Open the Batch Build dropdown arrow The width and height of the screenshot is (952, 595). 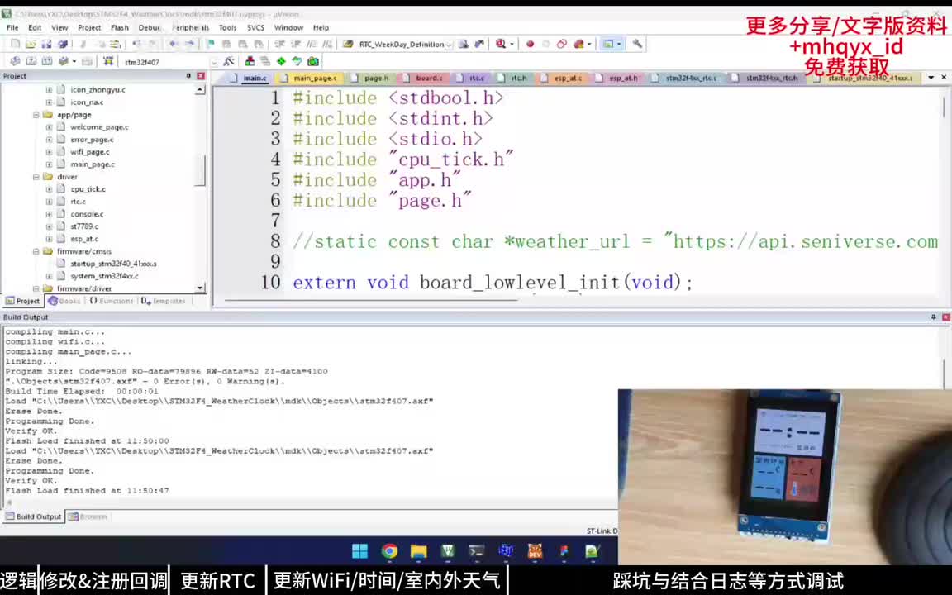click(x=74, y=61)
